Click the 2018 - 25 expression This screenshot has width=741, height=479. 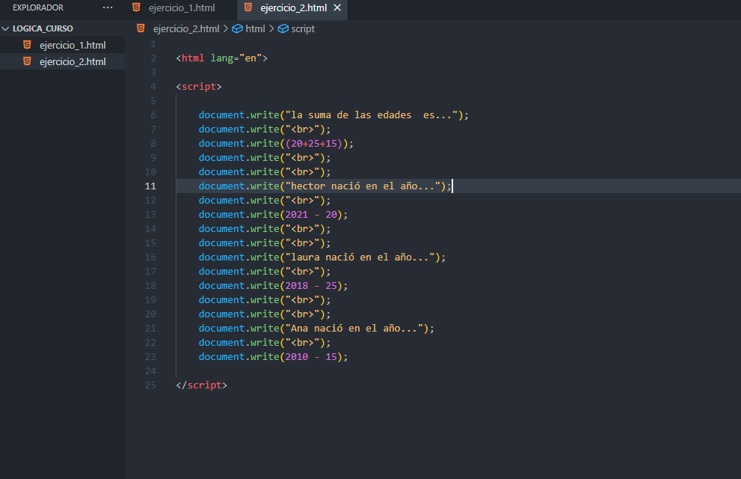311,286
